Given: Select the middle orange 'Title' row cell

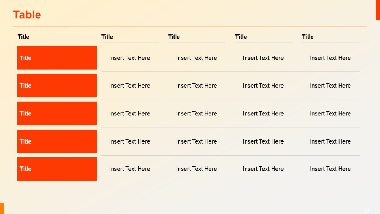Looking at the screenshot, I should (57, 113).
